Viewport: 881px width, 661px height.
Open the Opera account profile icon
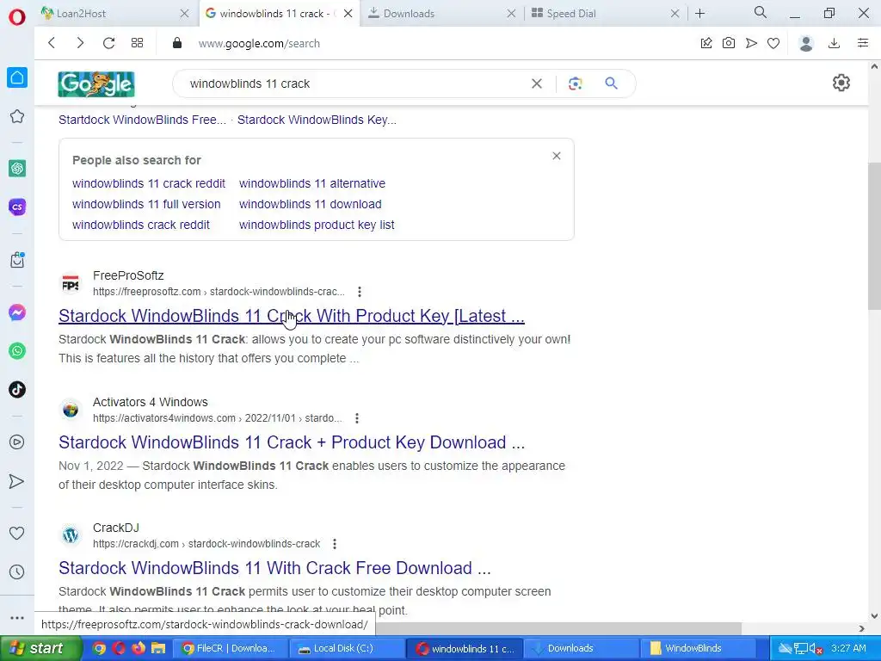(x=806, y=43)
